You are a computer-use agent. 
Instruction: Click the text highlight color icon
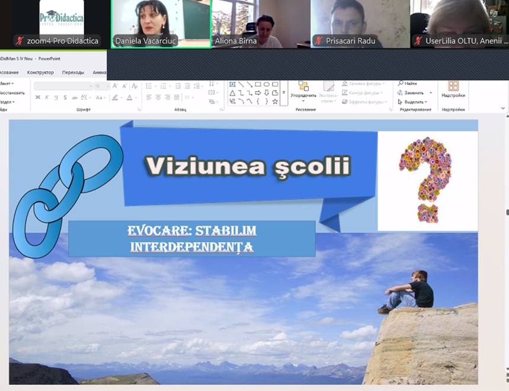pos(115,97)
